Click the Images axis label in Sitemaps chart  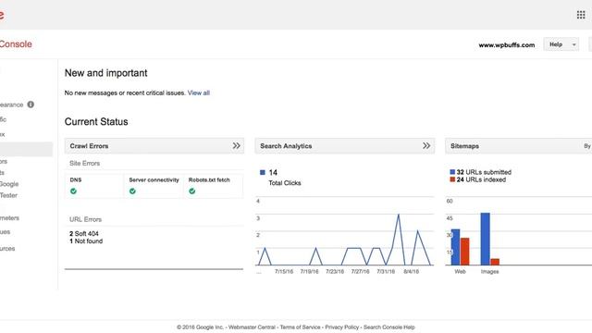coord(489,271)
